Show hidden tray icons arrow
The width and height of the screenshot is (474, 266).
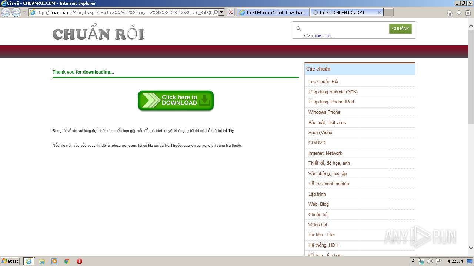pyautogui.click(x=413, y=261)
